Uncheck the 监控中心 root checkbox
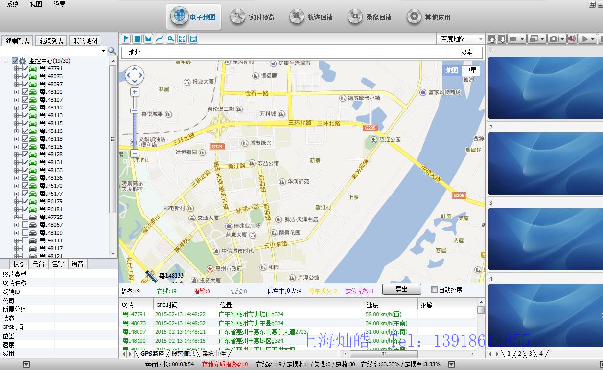603x370 pixels. 15,61
